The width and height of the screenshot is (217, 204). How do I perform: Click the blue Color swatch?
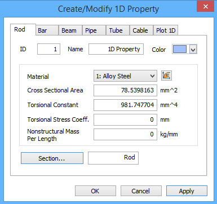(x=180, y=49)
